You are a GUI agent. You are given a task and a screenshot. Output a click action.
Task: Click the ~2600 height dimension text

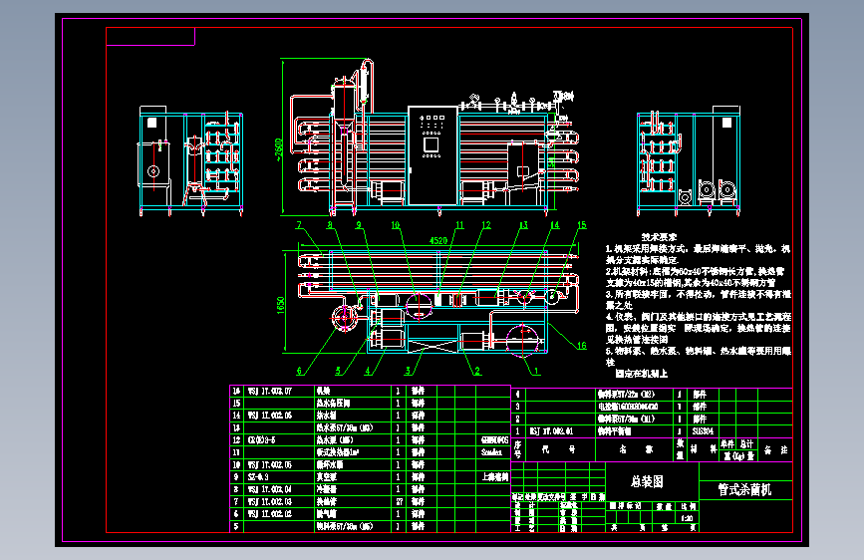pyautogui.click(x=278, y=149)
